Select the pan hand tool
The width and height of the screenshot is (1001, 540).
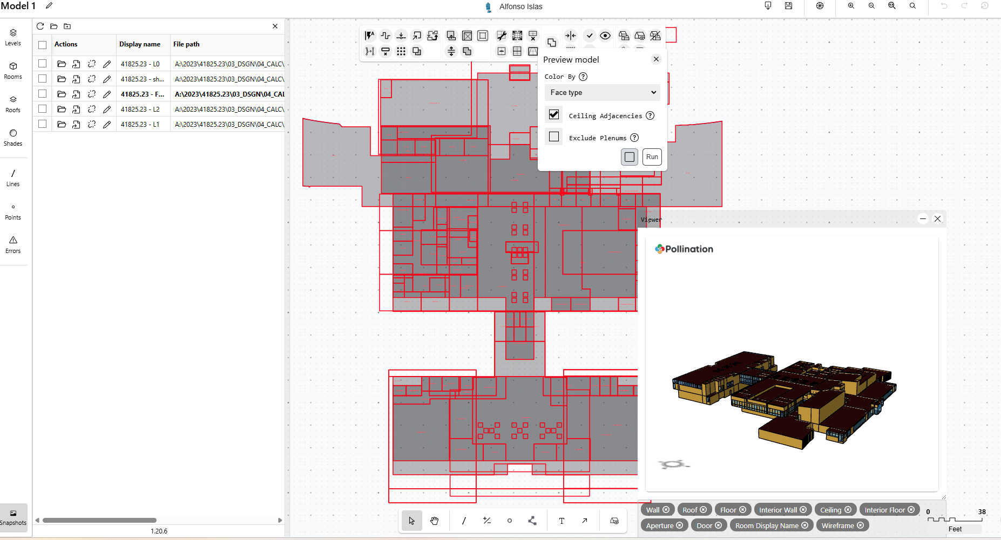[x=434, y=521]
